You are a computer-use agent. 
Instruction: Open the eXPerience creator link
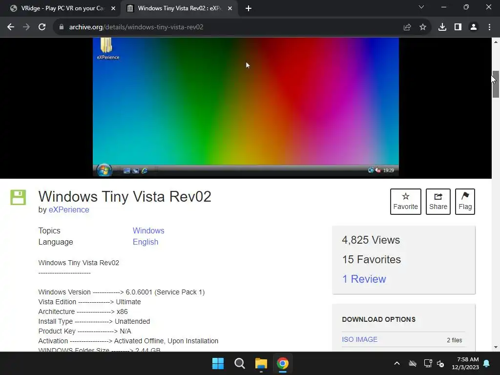[x=69, y=210]
